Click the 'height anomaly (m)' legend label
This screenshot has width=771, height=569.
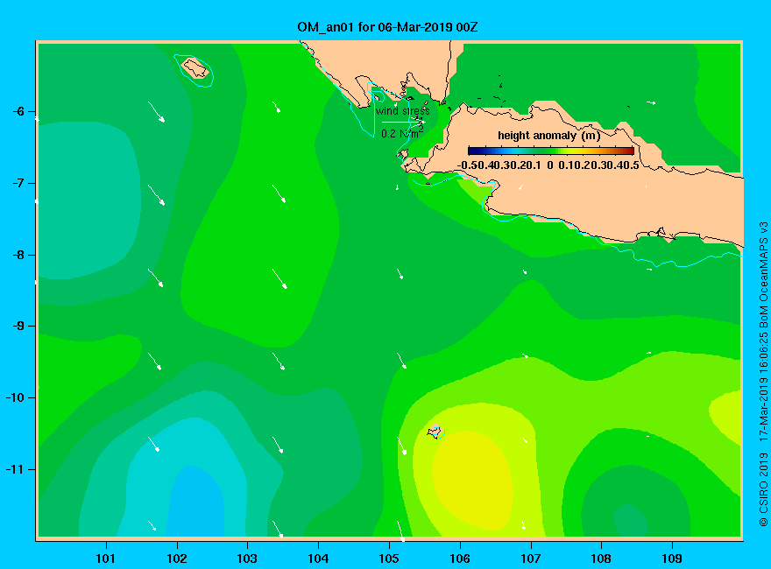point(549,135)
